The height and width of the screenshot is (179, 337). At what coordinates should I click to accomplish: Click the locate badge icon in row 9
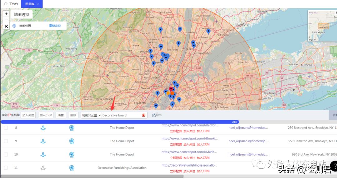pyautogui.click(x=72, y=141)
